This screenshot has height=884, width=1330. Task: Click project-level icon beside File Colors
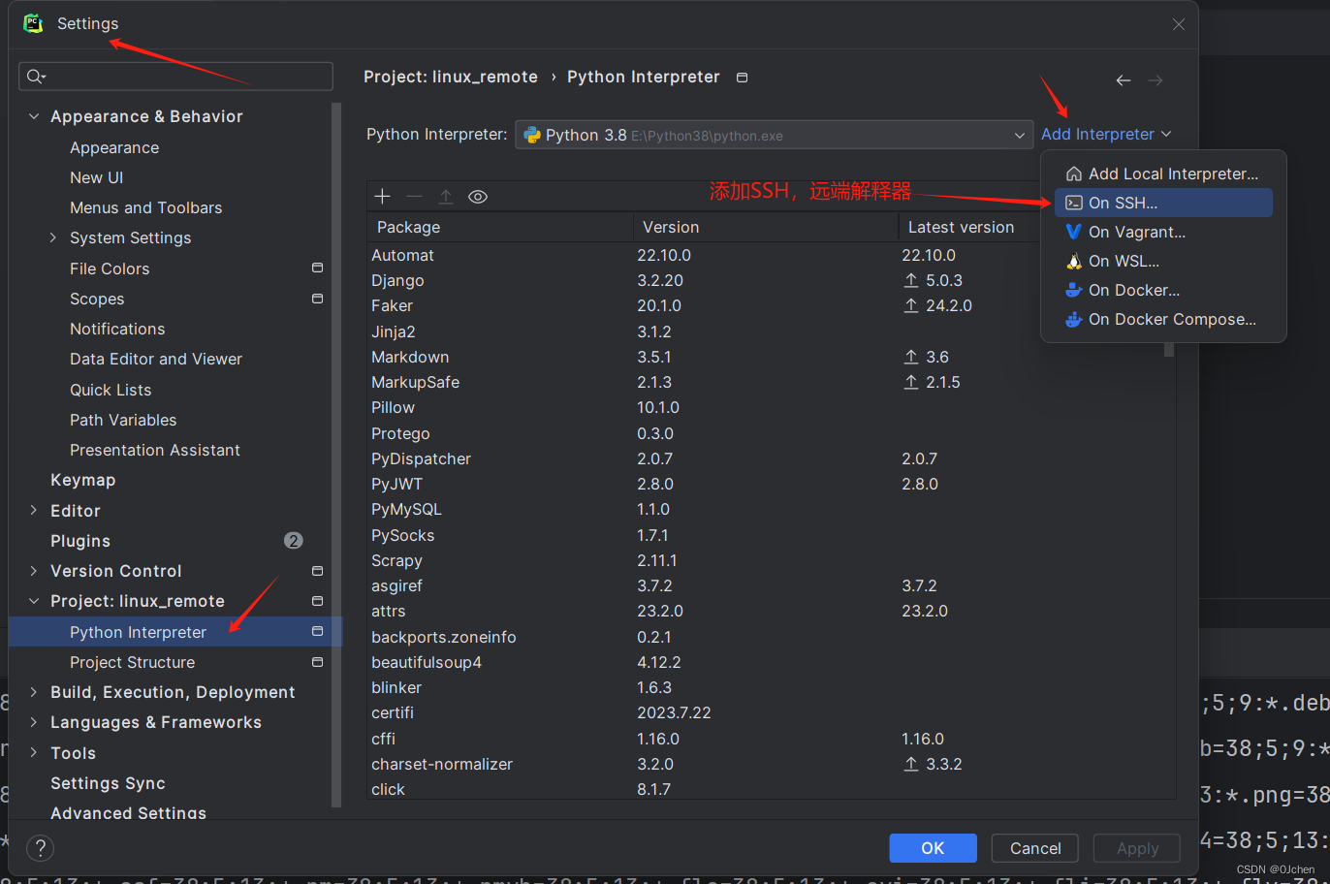click(317, 268)
